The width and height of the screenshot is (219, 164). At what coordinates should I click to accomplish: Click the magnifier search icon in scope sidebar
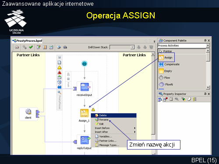[x=59, y=92]
